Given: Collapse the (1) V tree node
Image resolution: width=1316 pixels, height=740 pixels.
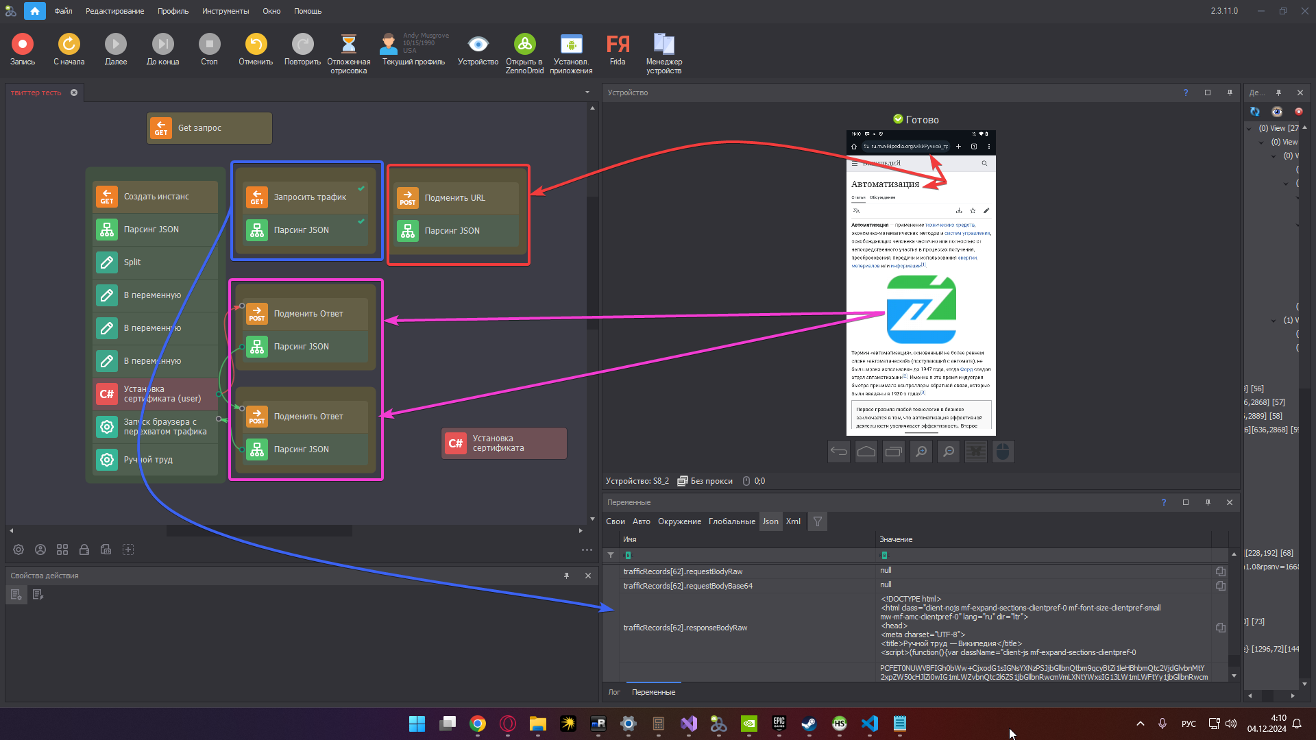Looking at the screenshot, I should coord(1274,321).
